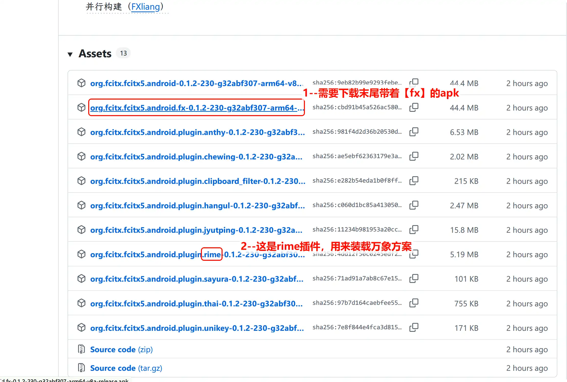
Task: Copy sha256 of sayura plugin
Action: 414,279
